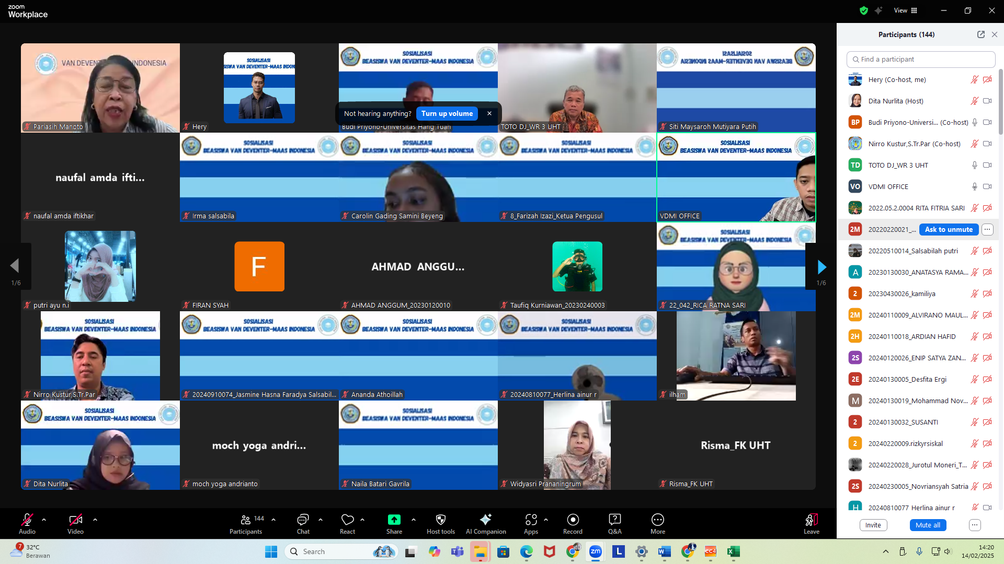Click the Mute all button
The image size is (1004, 564).
[x=927, y=525]
